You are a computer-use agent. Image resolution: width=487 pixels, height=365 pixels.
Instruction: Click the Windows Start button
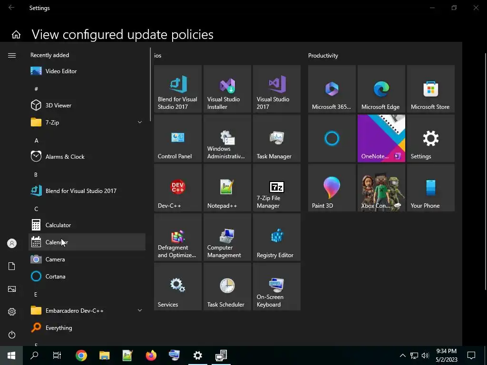point(11,355)
